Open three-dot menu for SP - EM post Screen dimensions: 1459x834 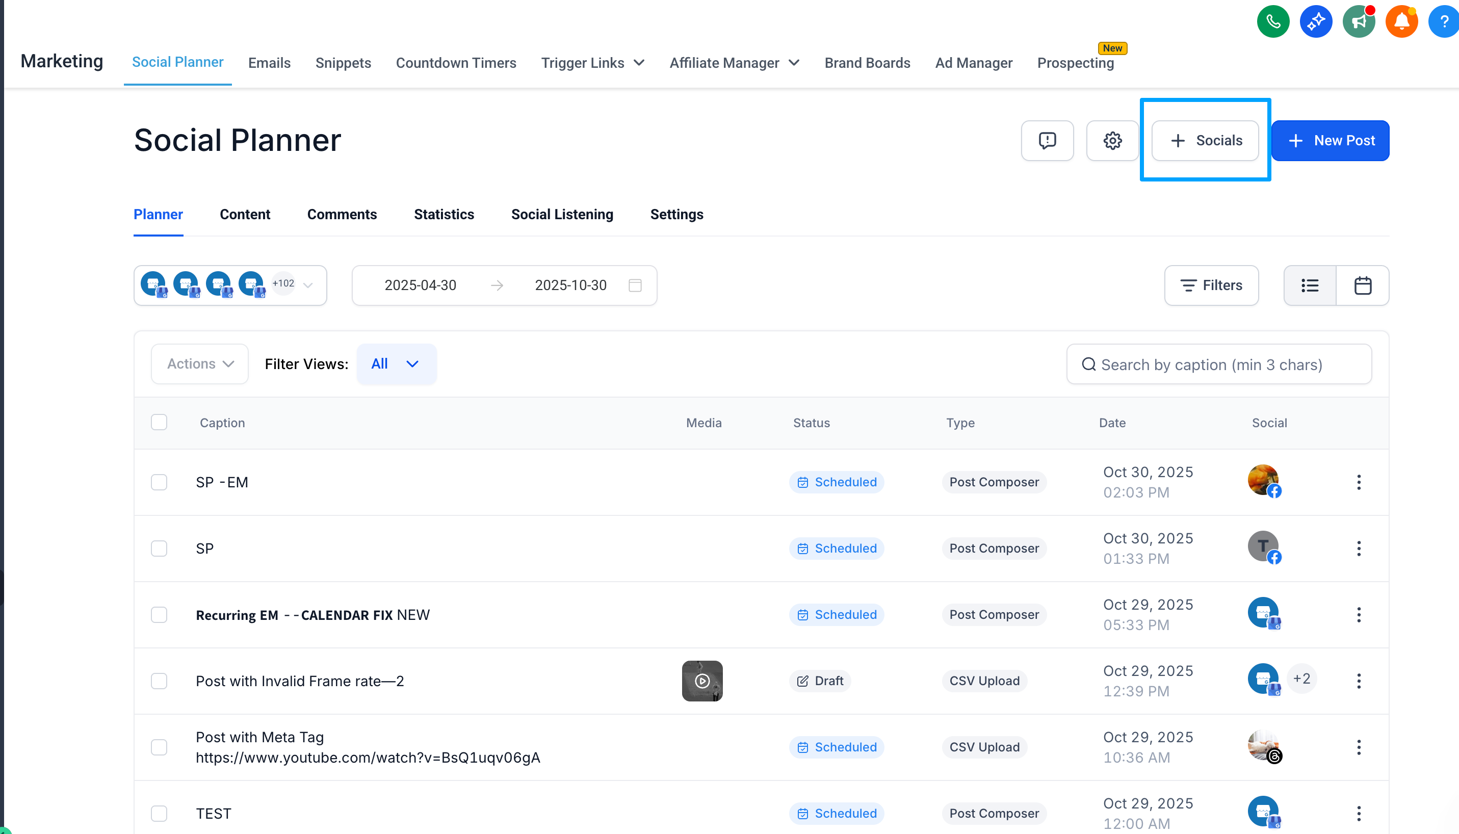pyautogui.click(x=1358, y=482)
